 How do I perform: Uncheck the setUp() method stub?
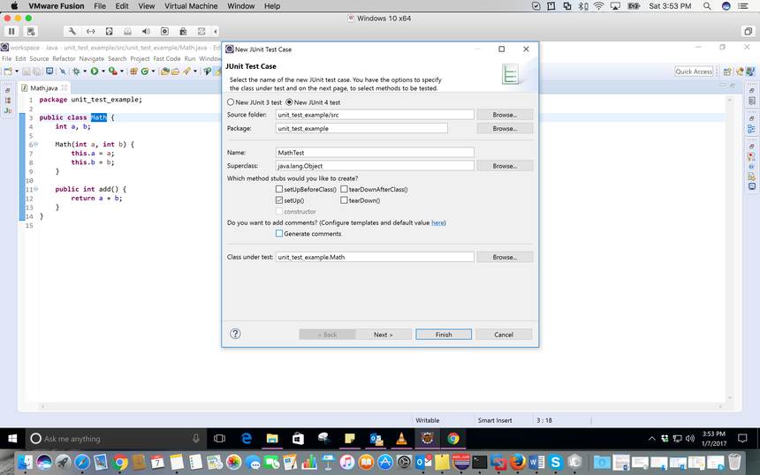(279, 200)
